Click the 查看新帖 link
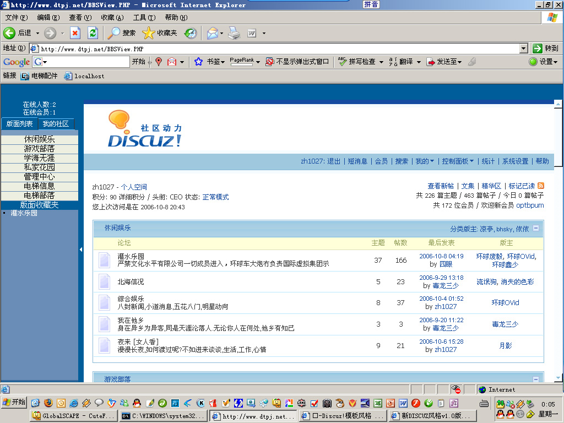This screenshot has height=423, width=564. [x=441, y=186]
